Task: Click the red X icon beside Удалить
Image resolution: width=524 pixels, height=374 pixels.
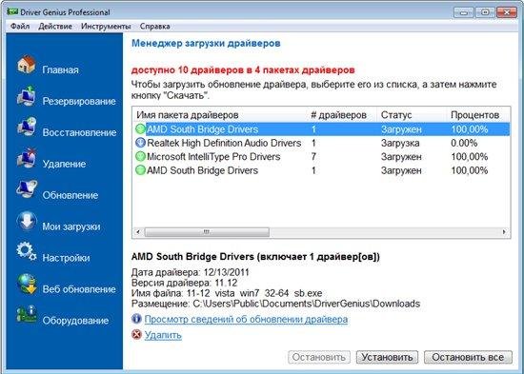Action: click(x=136, y=334)
